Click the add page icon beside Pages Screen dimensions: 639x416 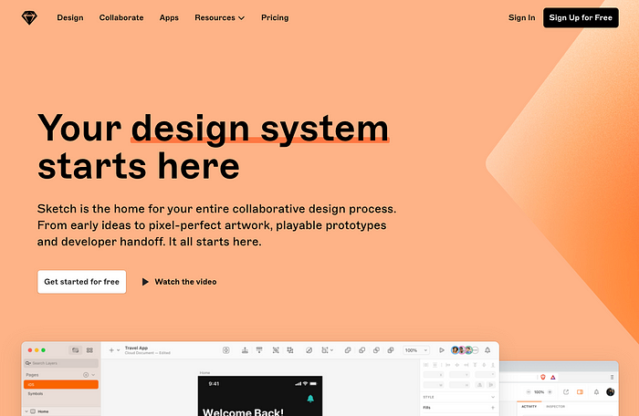point(86,375)
